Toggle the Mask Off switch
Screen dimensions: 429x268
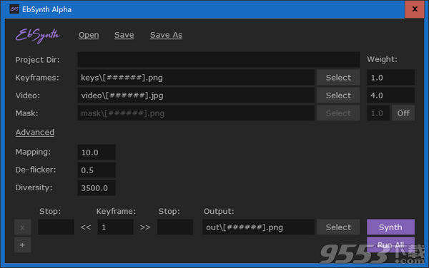[403, 113]
